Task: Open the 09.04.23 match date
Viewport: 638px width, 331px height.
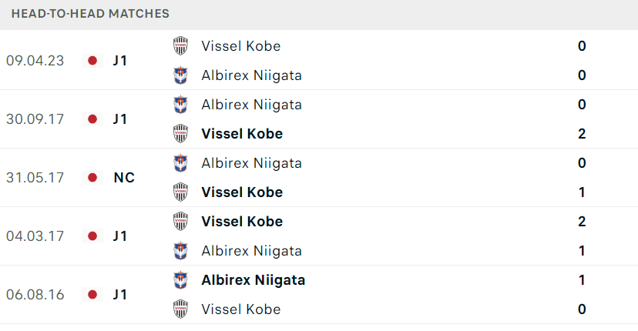Action: 35,61
